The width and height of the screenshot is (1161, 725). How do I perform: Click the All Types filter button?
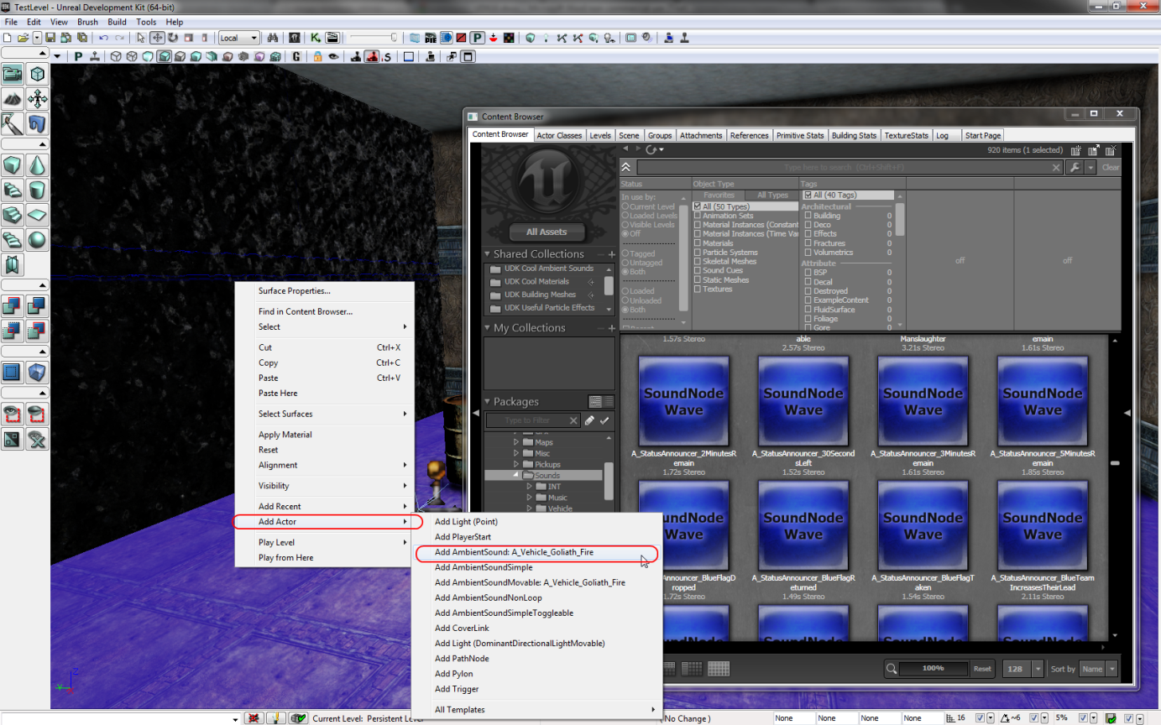click(773, 196)
